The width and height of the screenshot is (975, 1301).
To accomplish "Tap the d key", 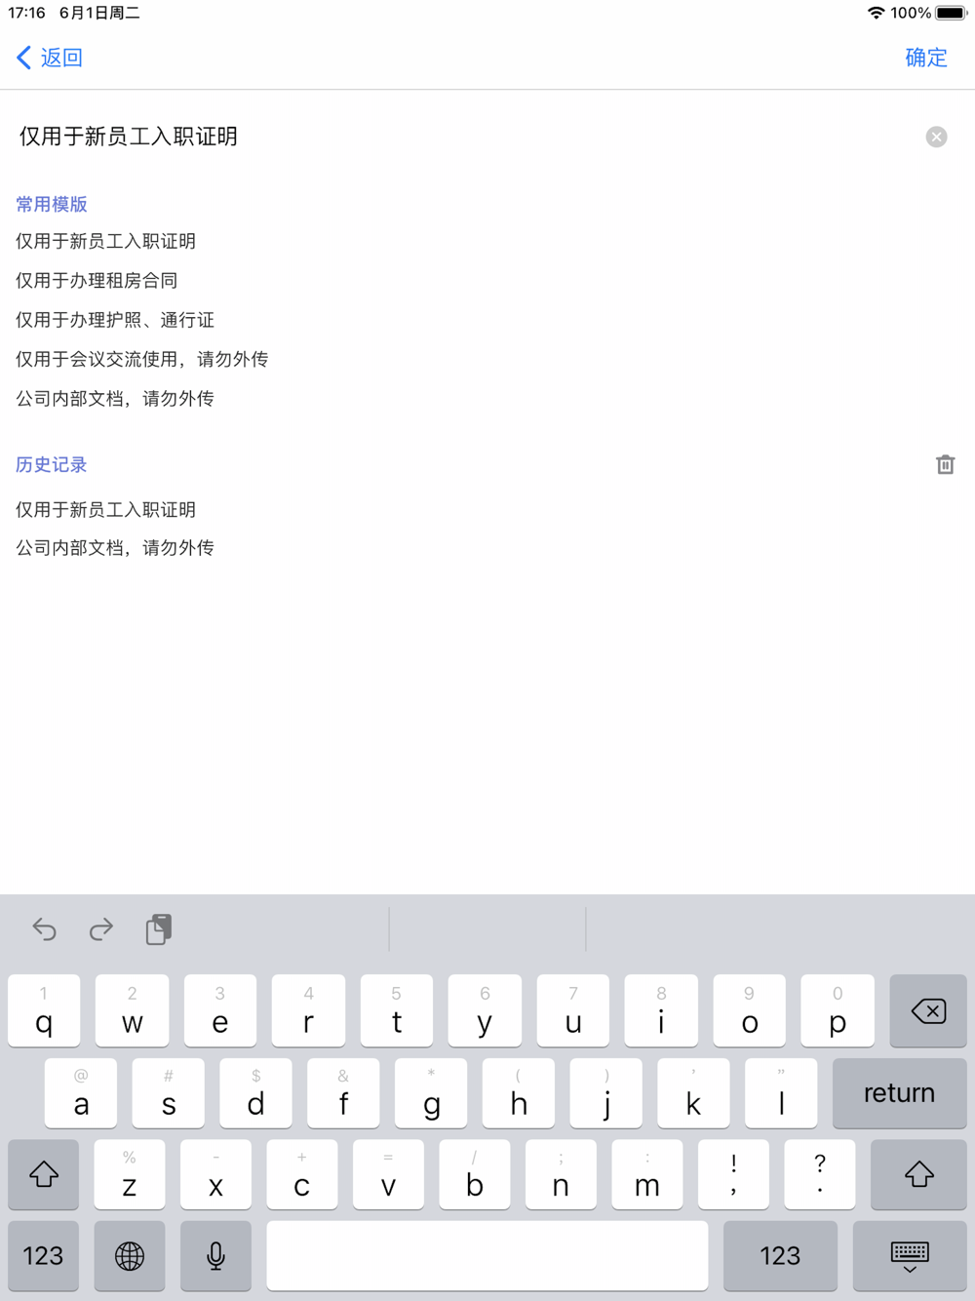I will pos(255,1092).
